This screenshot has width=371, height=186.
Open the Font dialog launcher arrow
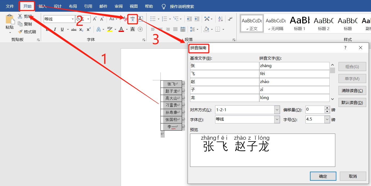click(x=144, y=40)
